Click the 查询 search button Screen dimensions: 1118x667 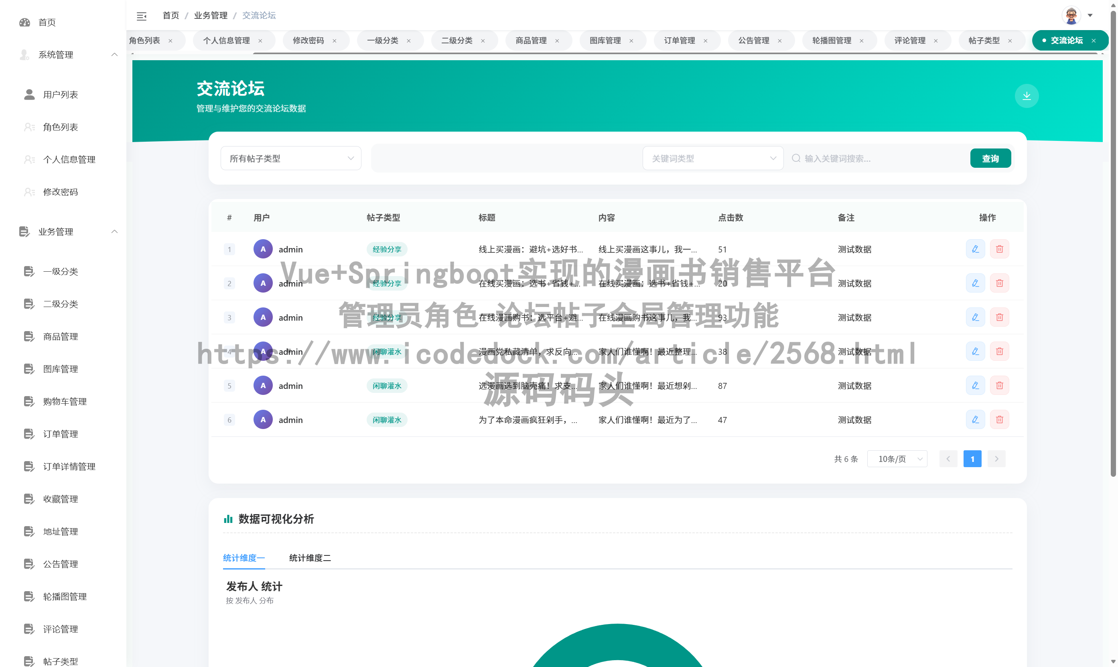tap(990, 158)
